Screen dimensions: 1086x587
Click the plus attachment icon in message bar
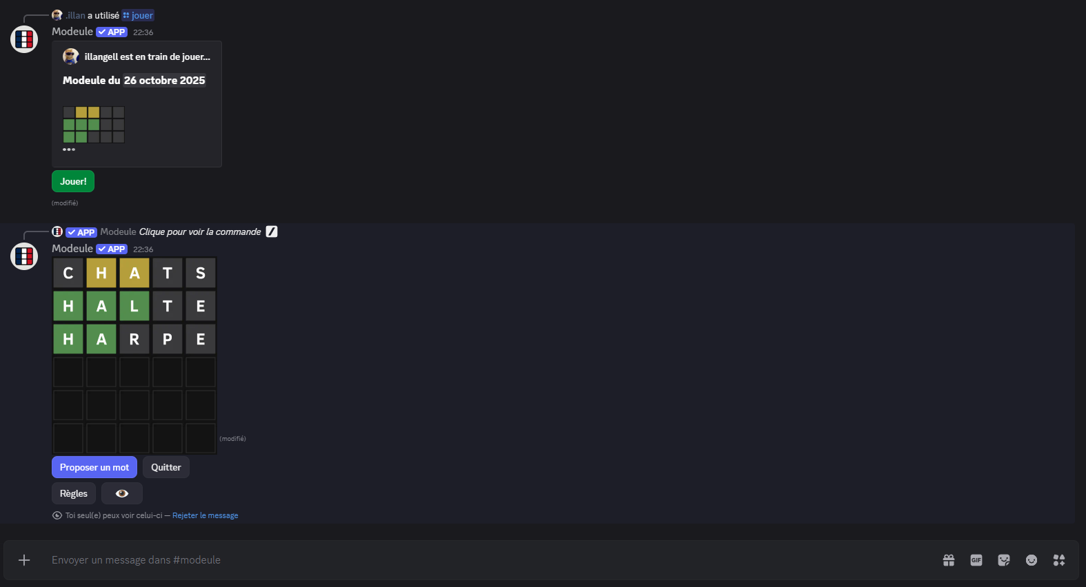(x=24, y=560)
